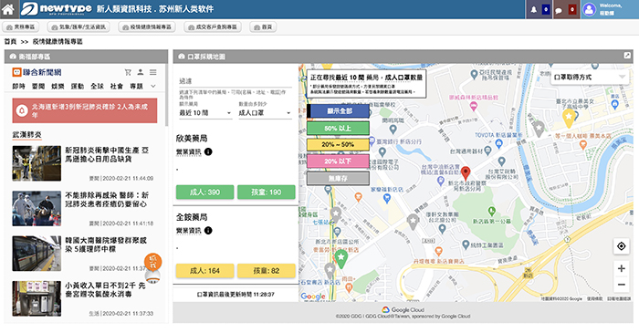The width and height of the screenshot is (639, 333).
Task: Open the hamburger menu in 聯合新聞網
Action: 153,72
